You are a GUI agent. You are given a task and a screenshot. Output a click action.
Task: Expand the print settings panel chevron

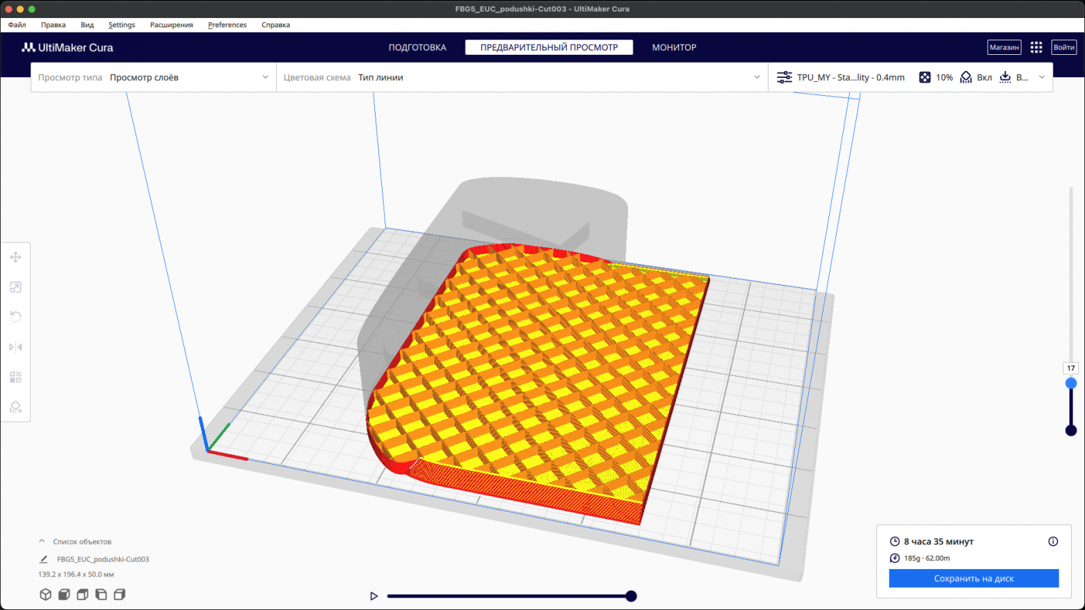point(1042,77)
